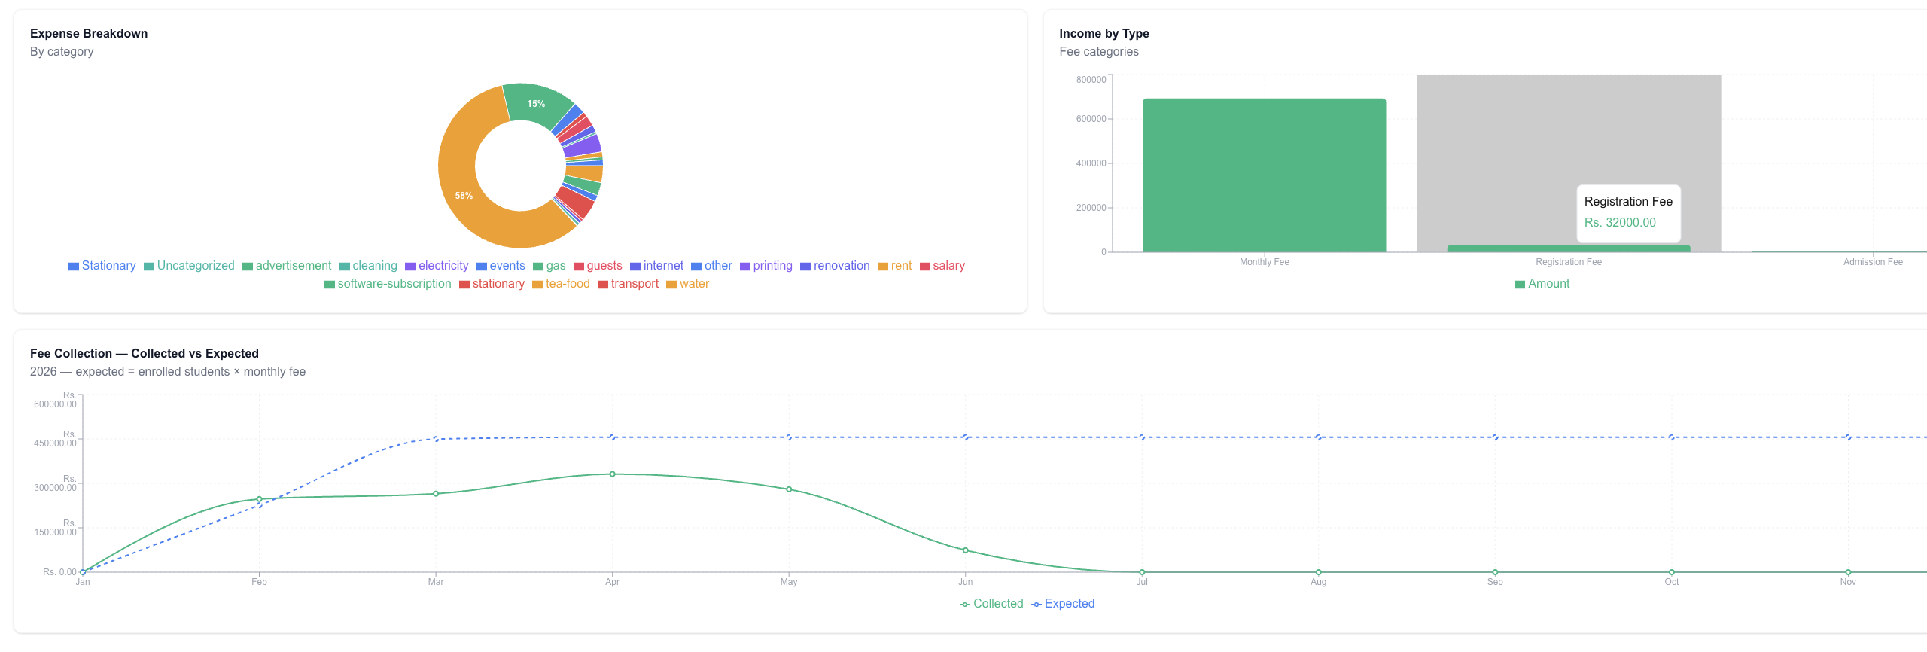Viewport: 1927px width, 652px height.
Task: Click the Rs. 450000.00 y-axis label
Action: 55,439
